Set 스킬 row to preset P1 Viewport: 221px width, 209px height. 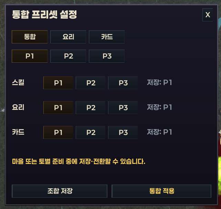point(58,83)
